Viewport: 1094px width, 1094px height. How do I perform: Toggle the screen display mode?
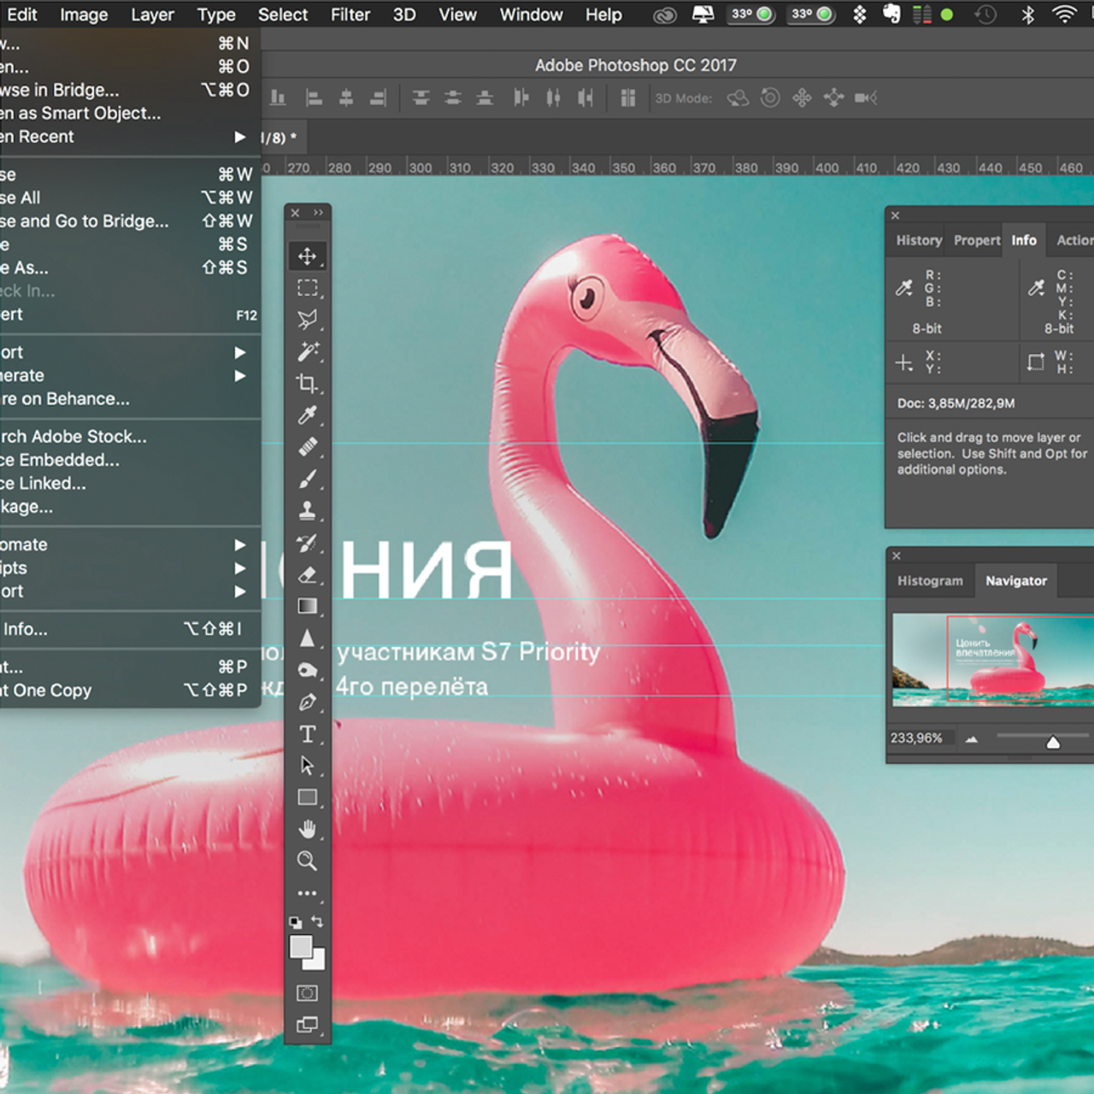pos(307,1024)
